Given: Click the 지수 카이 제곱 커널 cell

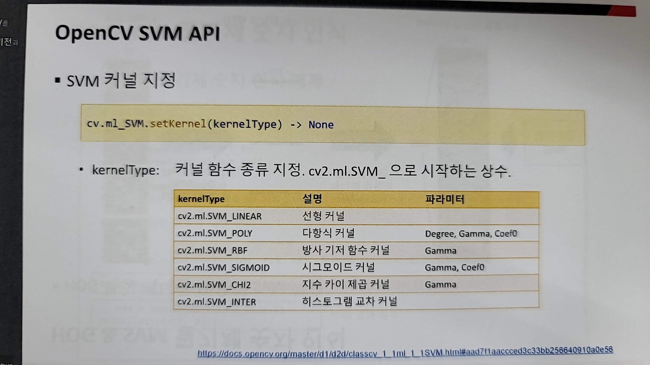Looking at the screenshot, I should (x=346, y=284).
